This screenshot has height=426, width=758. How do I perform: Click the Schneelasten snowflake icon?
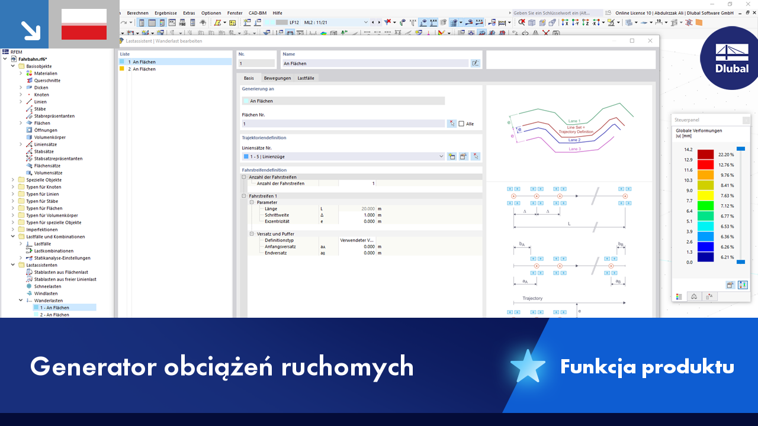click(29, 286)
